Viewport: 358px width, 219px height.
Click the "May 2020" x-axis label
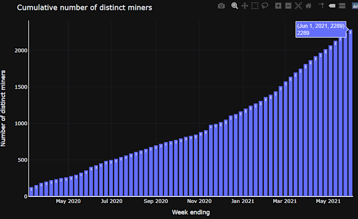pyautogui.click(x=68, y=201)
